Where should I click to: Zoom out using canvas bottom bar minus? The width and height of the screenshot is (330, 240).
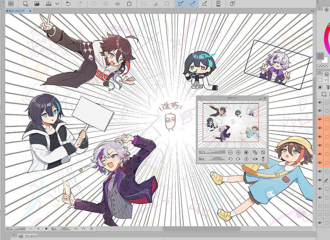(31, 229)
